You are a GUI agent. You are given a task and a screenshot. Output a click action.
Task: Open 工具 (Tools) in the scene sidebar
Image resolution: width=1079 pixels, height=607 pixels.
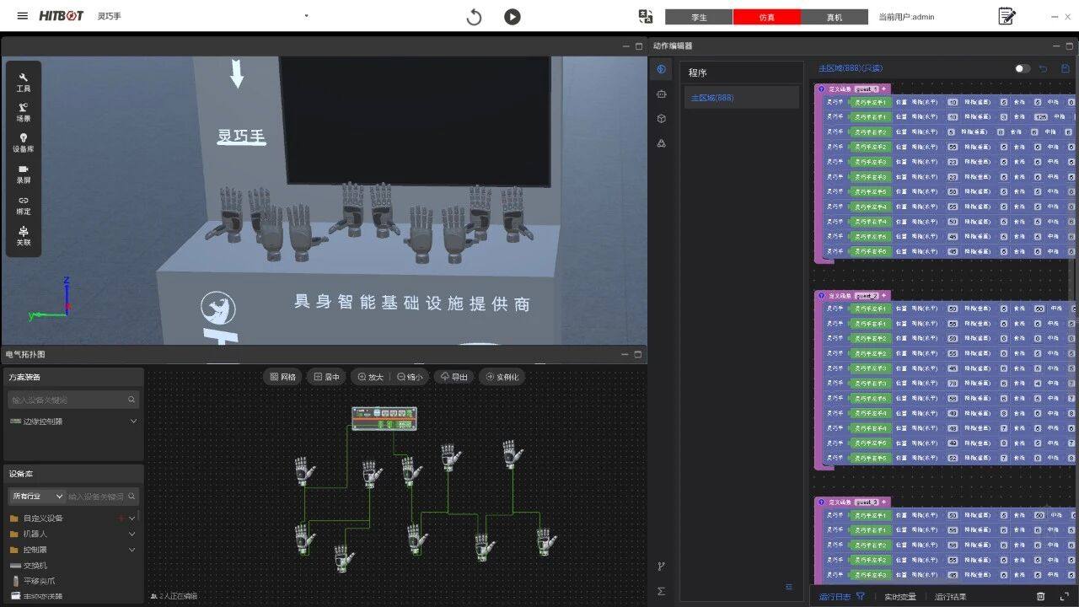tap(24, 82)
